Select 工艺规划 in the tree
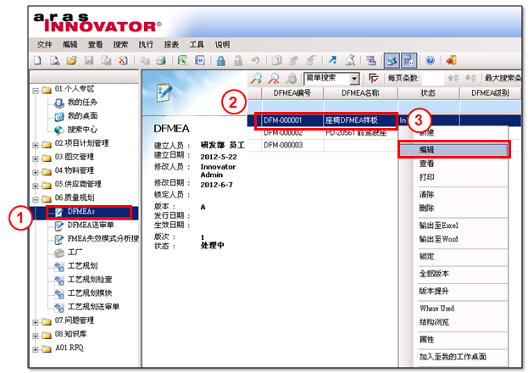 point(82,266)
